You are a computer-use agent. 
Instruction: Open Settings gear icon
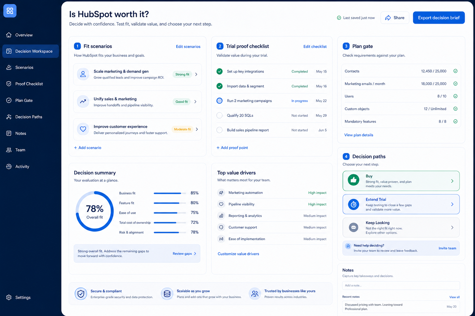[9, 297]
